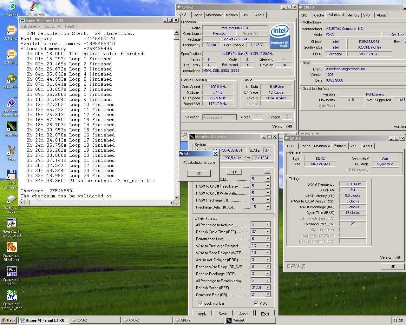Launch the AquaMark desktop icon
The image size is (406, 325).
point(11,79)
